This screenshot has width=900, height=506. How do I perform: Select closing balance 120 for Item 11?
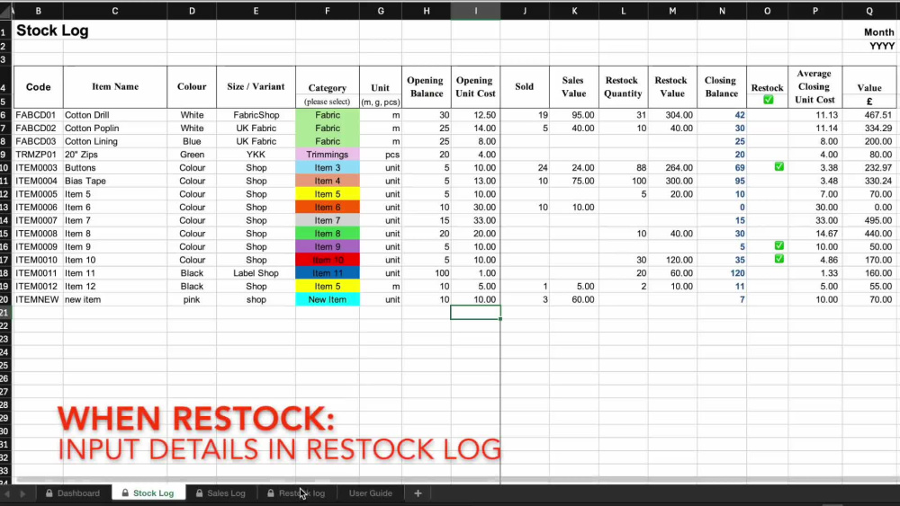722,272
